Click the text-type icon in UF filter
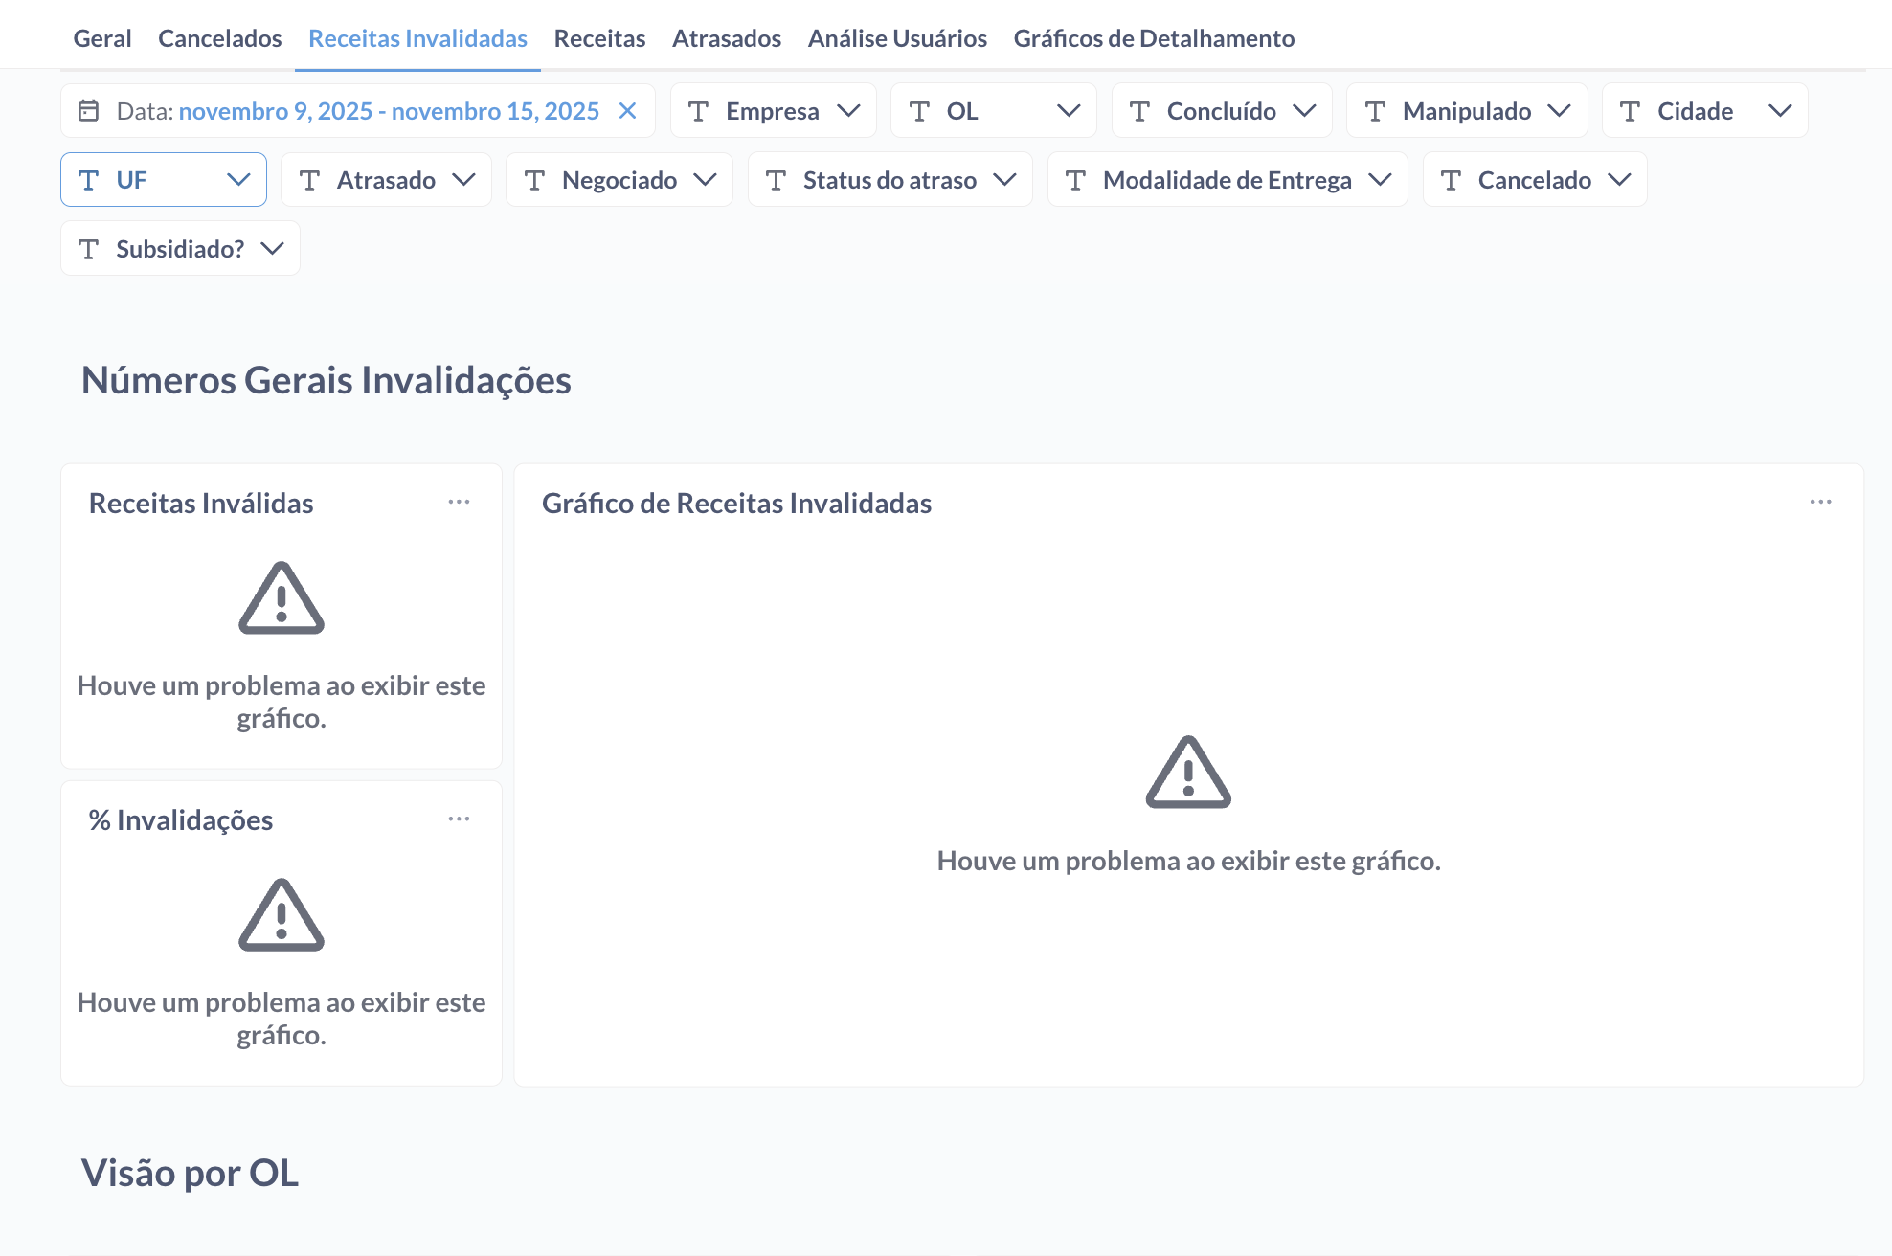Image resolution: width=1892 pixels, height=1256 pixels. coord(89,180)
